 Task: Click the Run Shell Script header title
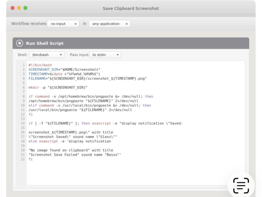45,43
